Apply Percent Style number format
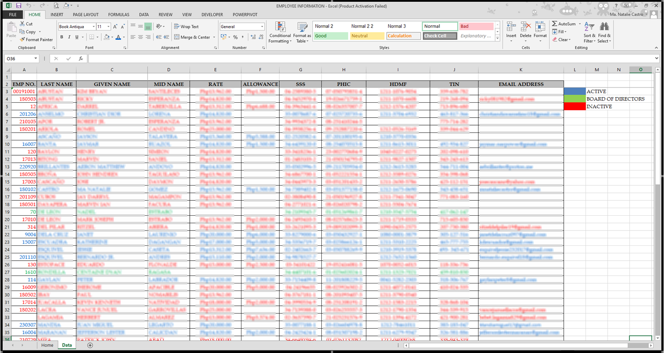664x353 pixels. [x=235, y=37]
